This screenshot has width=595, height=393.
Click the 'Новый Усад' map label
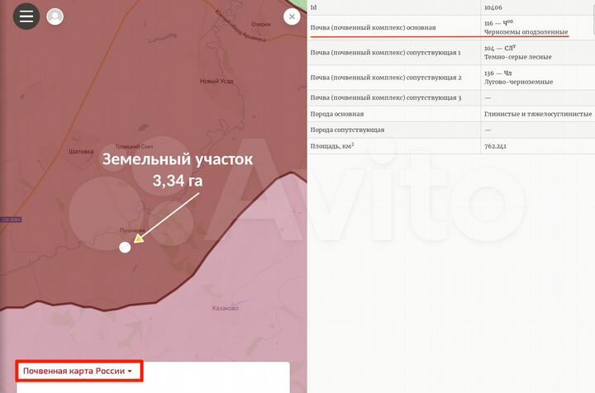pos(217,81)
